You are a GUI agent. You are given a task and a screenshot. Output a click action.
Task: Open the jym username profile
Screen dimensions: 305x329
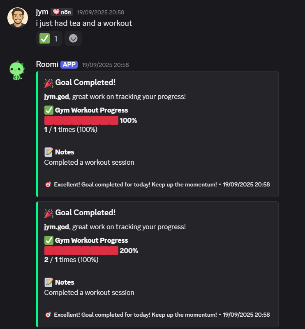[x=42, y=12]
